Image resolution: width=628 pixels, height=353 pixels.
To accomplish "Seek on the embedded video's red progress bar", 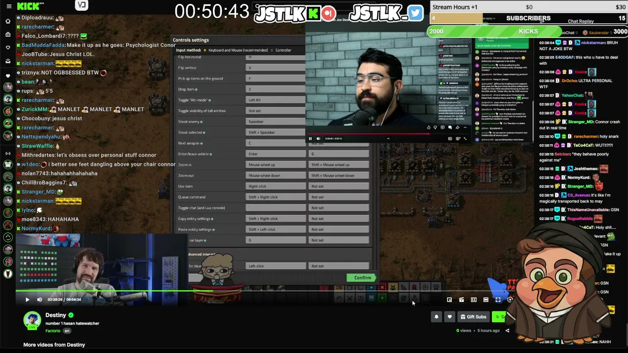I will click(388, 133).
